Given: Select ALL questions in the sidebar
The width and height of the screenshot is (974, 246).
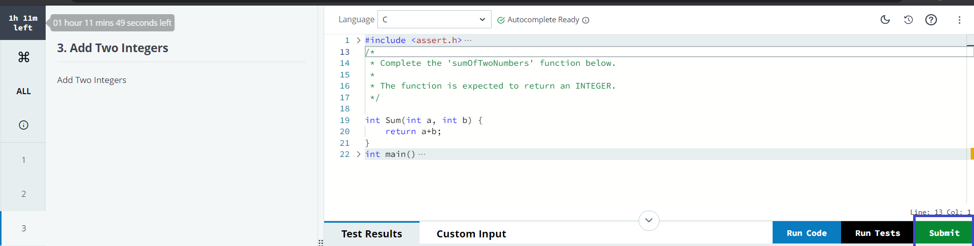Looking at the screenshot, I should 23,91.
